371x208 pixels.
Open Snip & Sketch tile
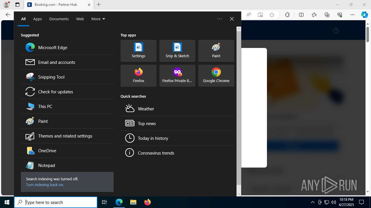click(177, 51)
